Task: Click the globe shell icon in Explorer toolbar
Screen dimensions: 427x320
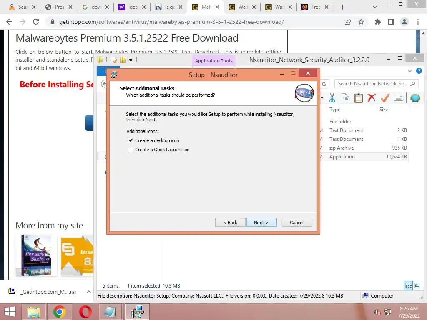Action: coord(415,97)
